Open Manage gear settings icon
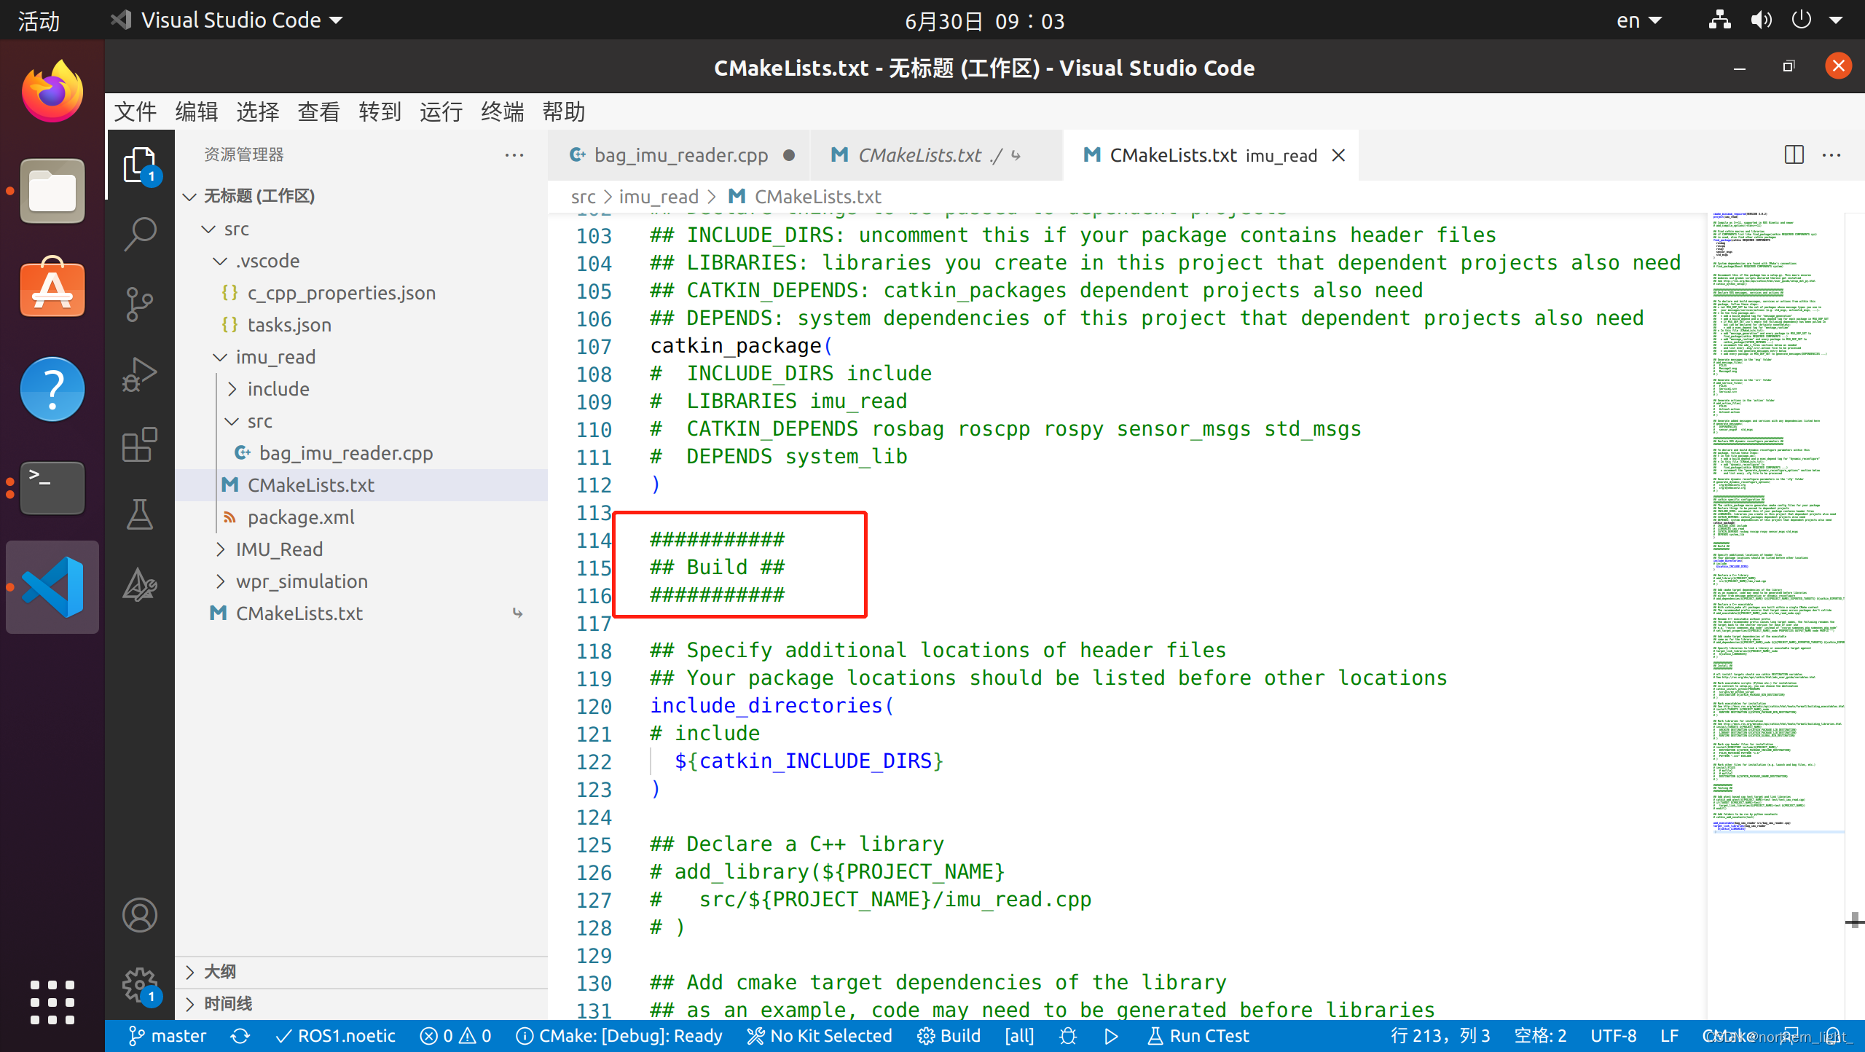Viewport: 1865px width, 1052px height. coord(140,985)
